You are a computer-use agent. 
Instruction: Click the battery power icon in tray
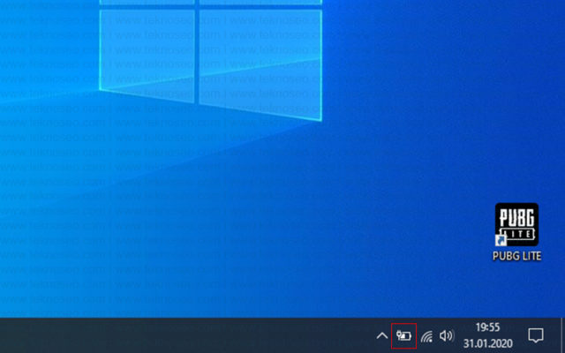pyautogui.click(x=403, y=336)
